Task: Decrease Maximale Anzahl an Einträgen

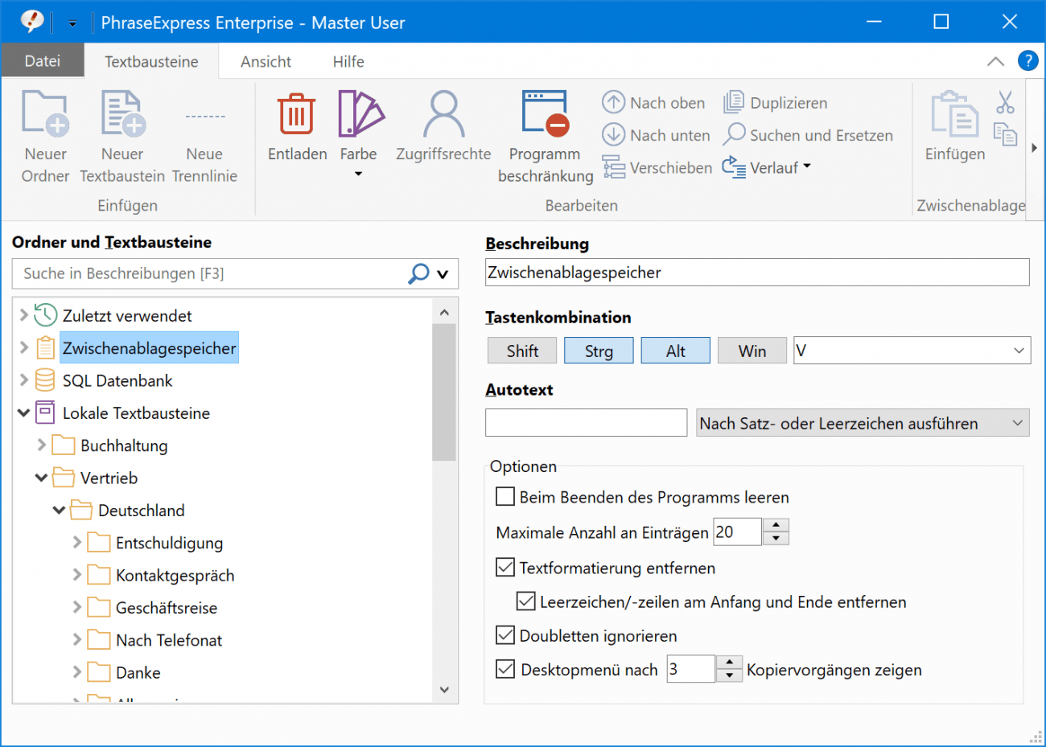Action: click(776, 539)
